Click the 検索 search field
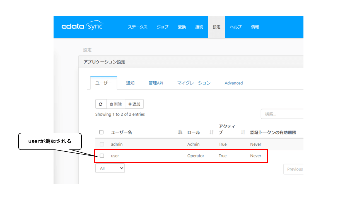Screen dimensions: 357x200 (x=282, y=114)
